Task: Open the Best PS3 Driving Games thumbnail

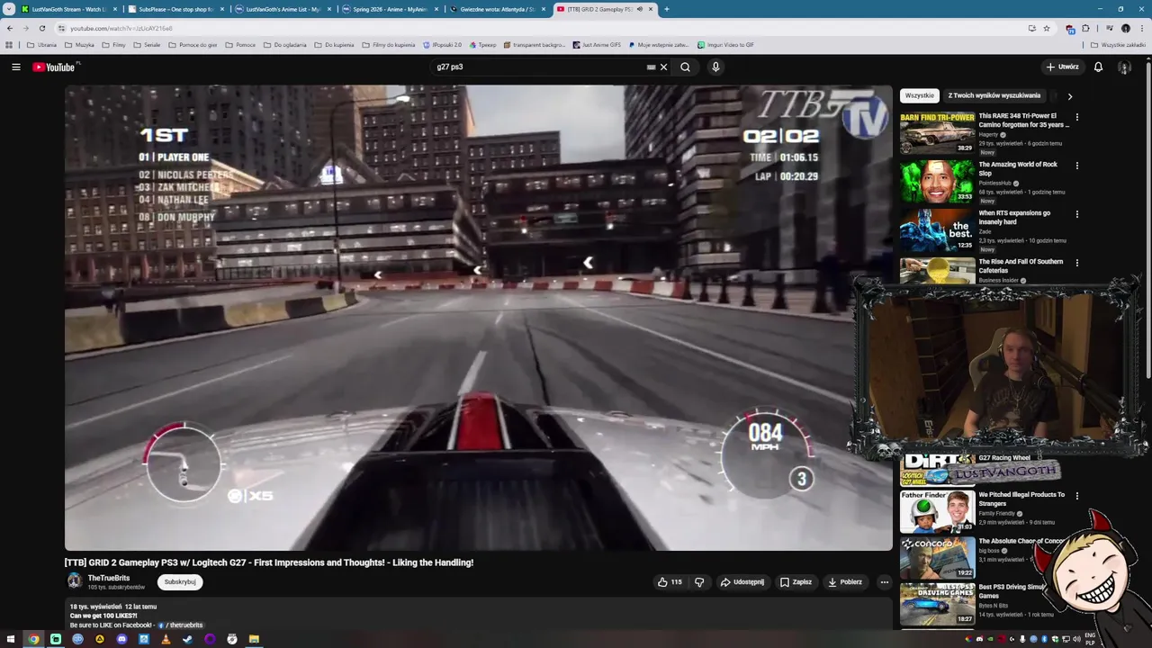Action: point(937,604)
